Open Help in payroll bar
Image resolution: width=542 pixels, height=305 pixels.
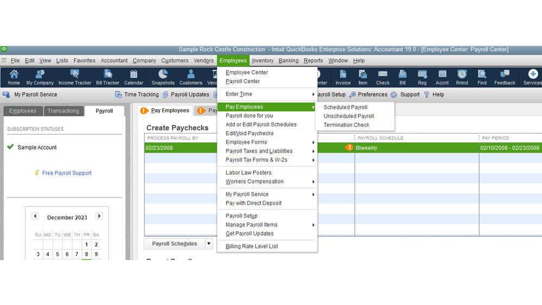coord(434,94)
